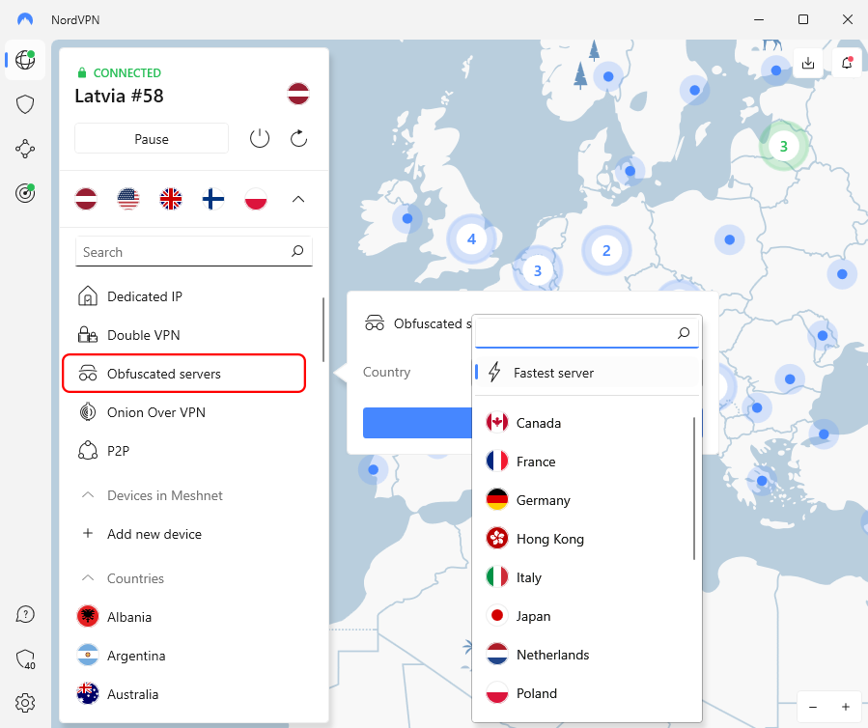Collapse the Devices in Meshnet section
This screenshot has width=868, height=728.
pos(87,495)
